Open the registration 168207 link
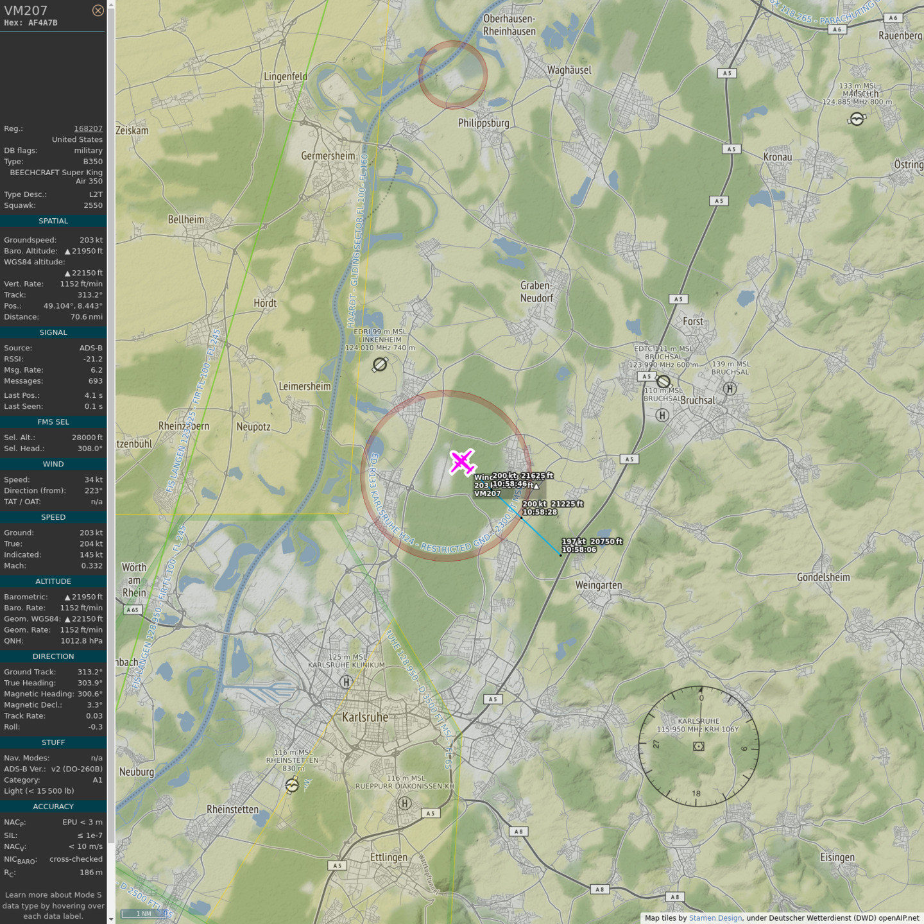924x924 pixels. tap(88, 128)
